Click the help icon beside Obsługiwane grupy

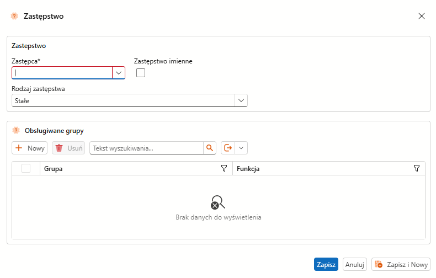[x=16, y=130]
